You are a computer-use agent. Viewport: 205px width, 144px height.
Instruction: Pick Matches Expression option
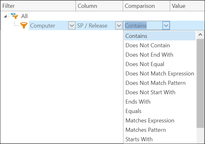coord(150,121)
